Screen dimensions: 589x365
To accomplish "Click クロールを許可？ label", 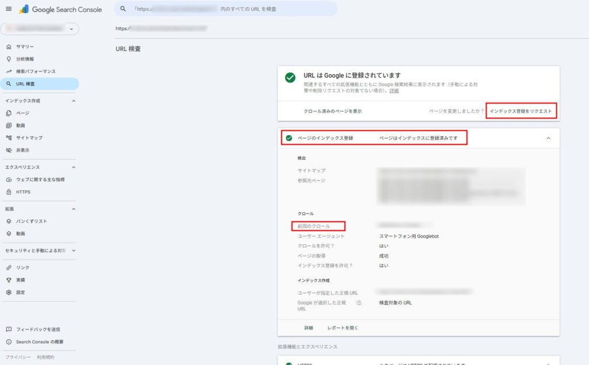I will (316, 246).
